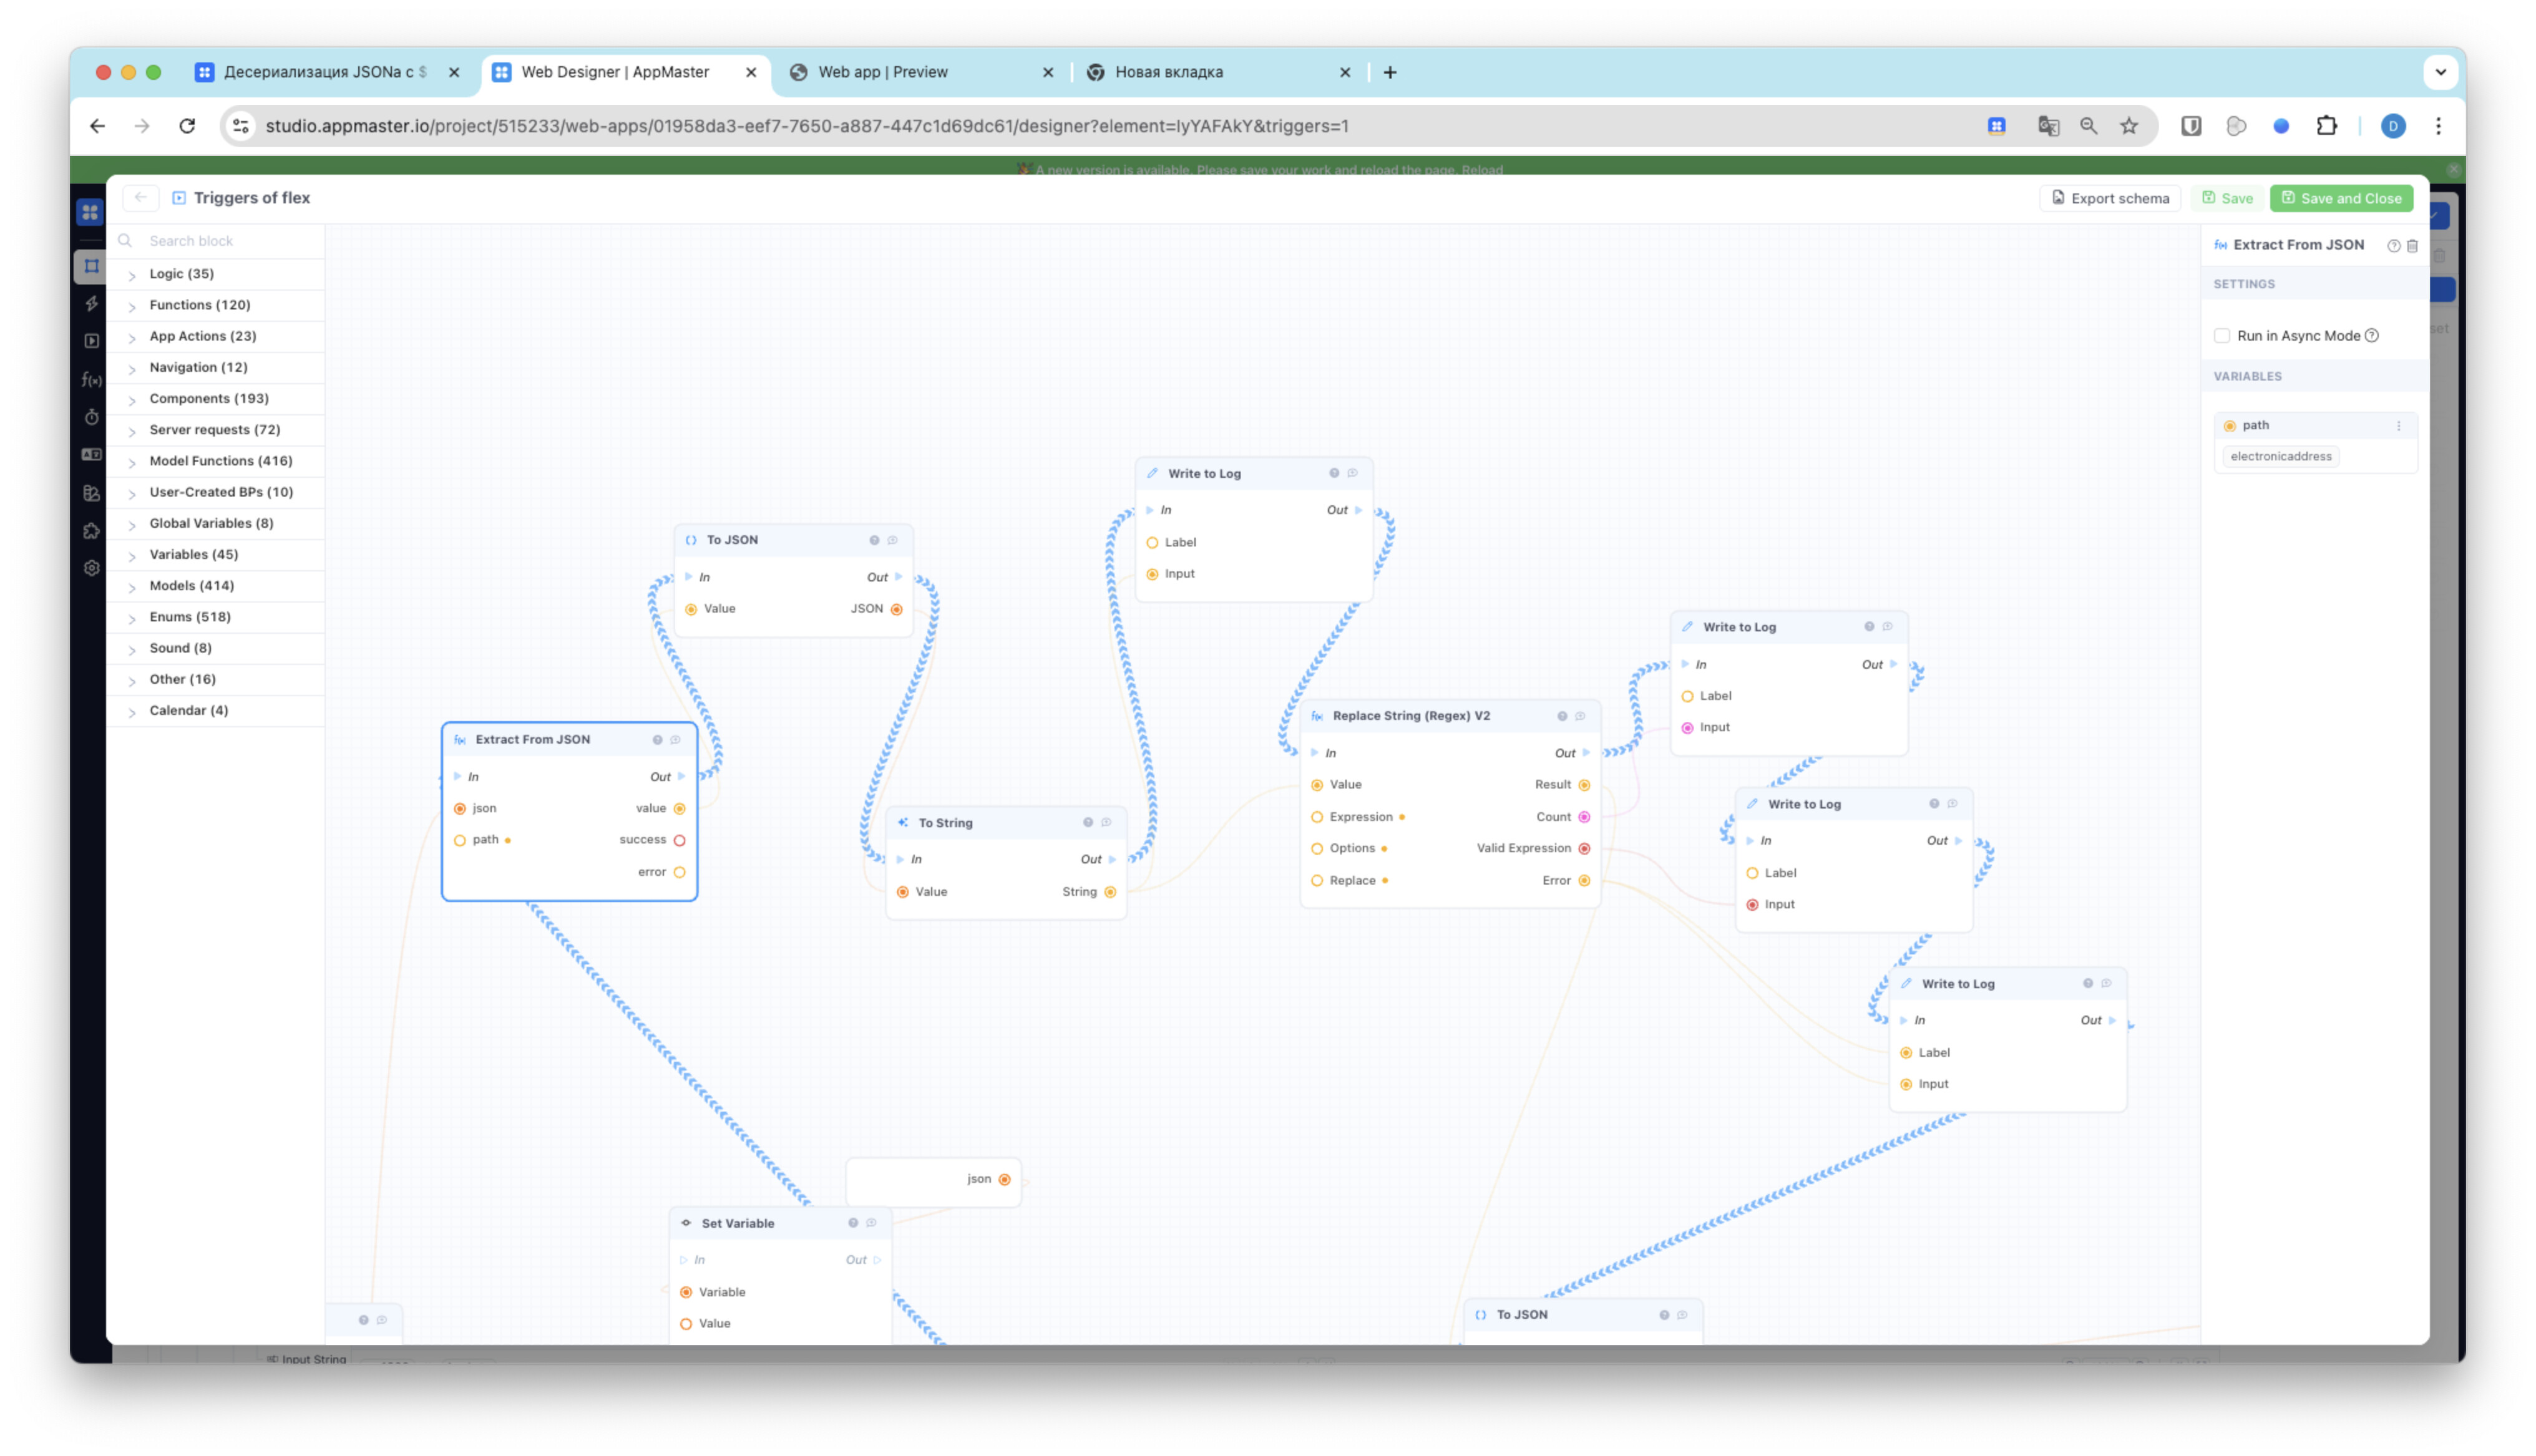Reload the page with browser refresh button
This screenshot has height=1456, width=2536.
click(x=187, y=126)
